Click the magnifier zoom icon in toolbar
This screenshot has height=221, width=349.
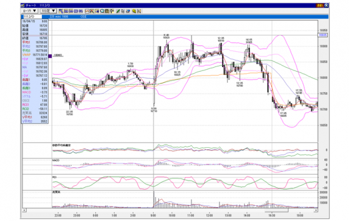coord(102,11)
